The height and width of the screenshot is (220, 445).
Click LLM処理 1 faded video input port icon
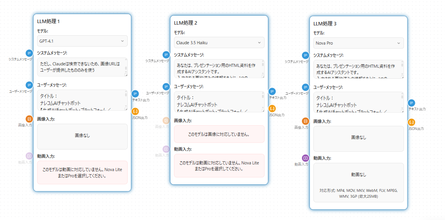29,156
